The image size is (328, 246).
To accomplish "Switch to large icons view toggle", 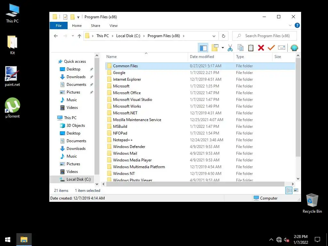I will [296, 190].
